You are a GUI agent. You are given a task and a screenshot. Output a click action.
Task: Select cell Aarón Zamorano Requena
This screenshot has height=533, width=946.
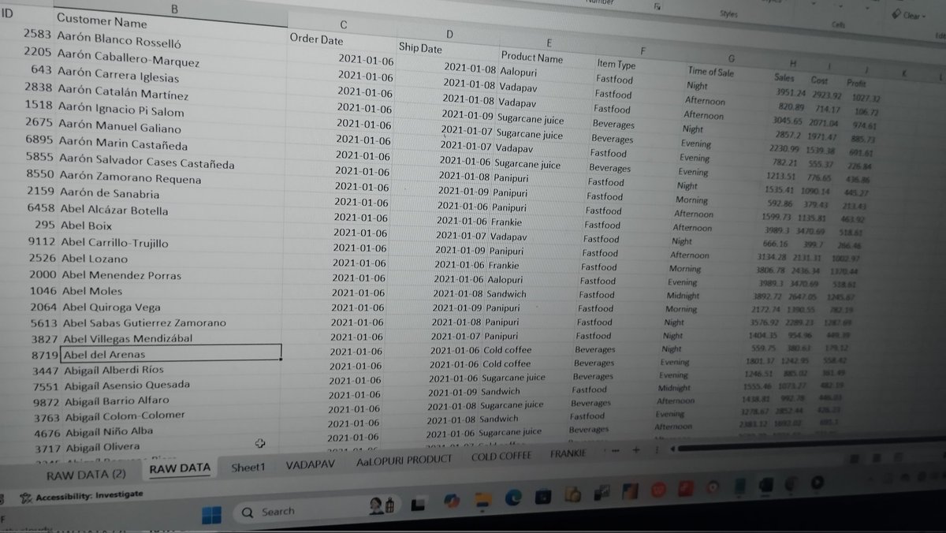tap(129, 177)
